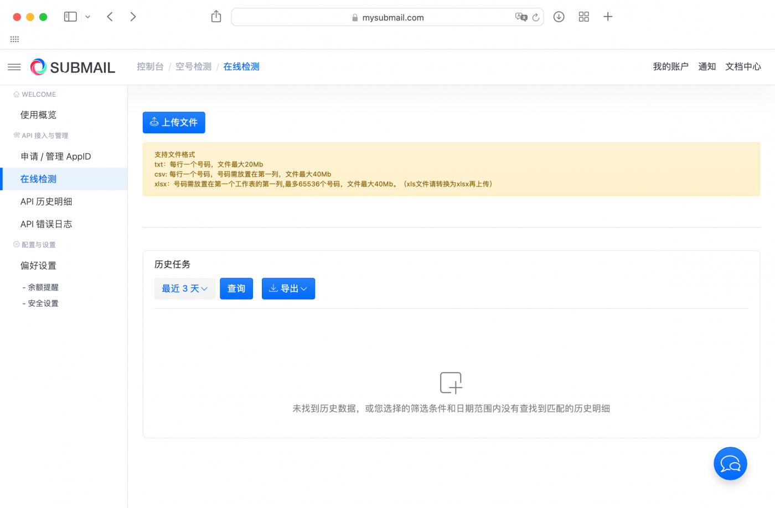Click the 支持文件格式 notice title
Viewport: 775px width, 508px height.
pyautogui.click(x=175, y=155)
